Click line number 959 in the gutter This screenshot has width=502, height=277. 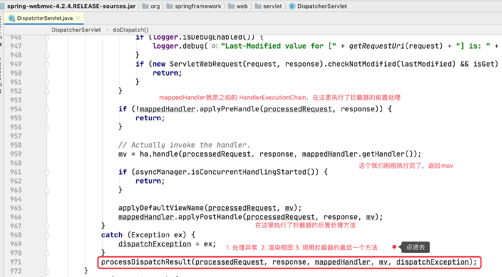tap(16, 154)
